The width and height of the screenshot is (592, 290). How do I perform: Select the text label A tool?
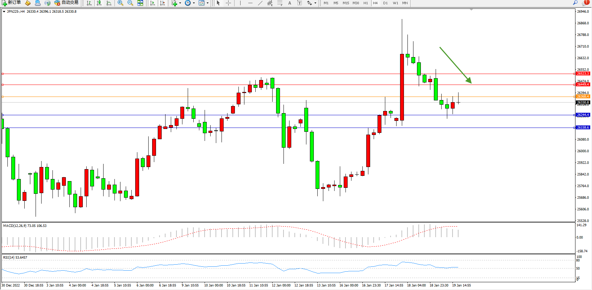[289, 3]
